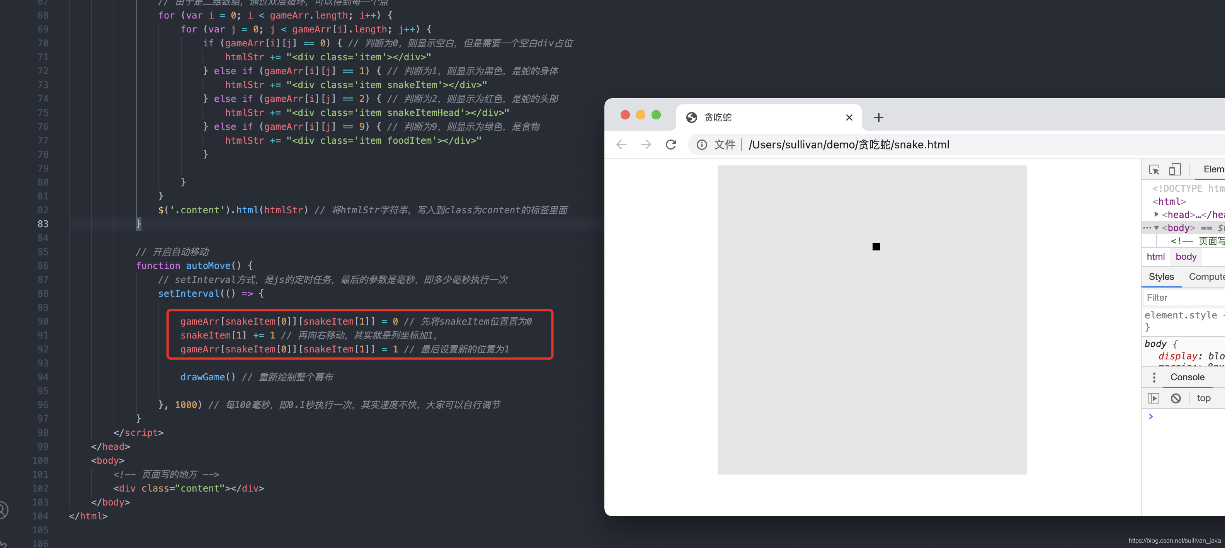Close the 贪吃蛇 tab
Screen dimensions: 1225x548
[x=849, y=117]
